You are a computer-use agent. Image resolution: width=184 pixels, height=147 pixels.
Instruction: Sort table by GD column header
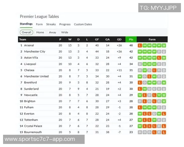(x=119, y=39)
